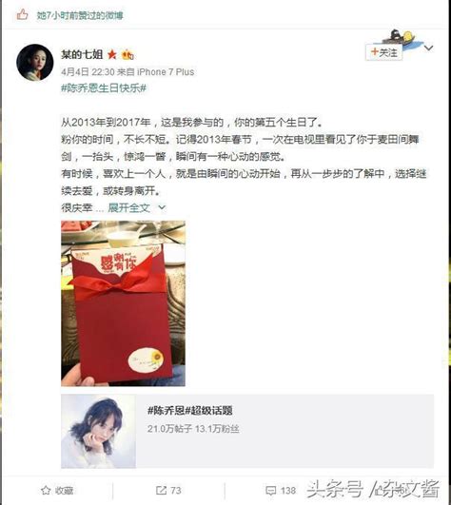Click the iPhone 7 Plus source link
Image resolution: width=451 pixels, height=505 pixels.
click(x=166, y=72)
